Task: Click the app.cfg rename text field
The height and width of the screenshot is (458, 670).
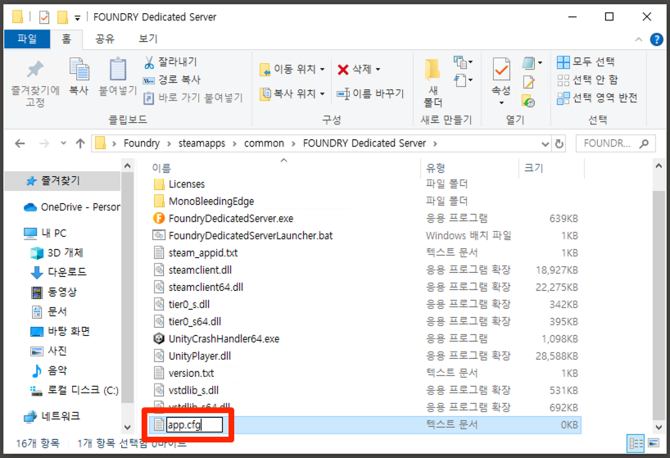Action: (194, 424)
